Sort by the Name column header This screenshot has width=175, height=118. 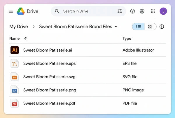pyautogui.click(x=15, y=39)
